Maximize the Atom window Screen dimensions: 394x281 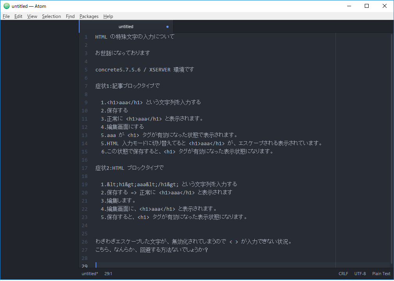(x=367, y=6)
